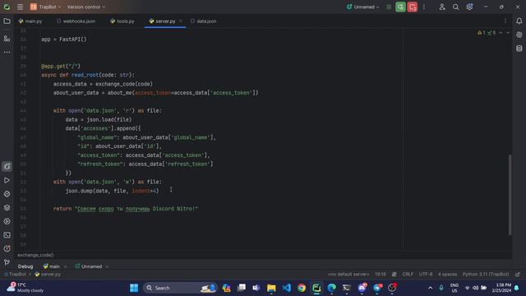The height and width of the screenshot is (296, 526).
Task: Go to previous highlighted problem arrow
Action: pyautogui.click(x=501, y=33)
